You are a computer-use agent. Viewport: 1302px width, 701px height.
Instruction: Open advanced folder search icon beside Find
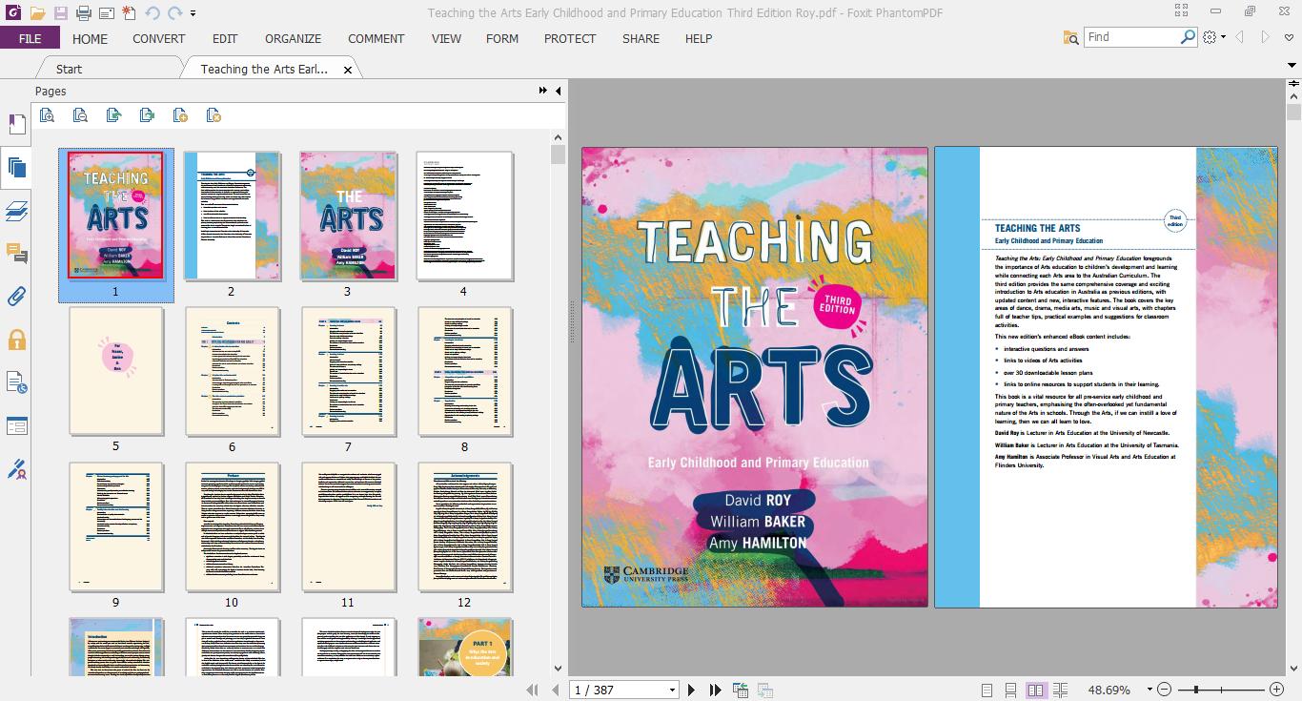pos(1070,37)
